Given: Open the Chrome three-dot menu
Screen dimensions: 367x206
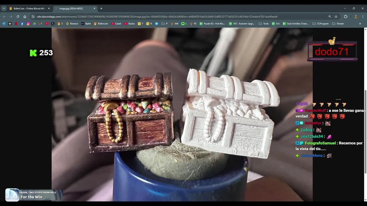Looking at the screenshot, I should 363,17.
